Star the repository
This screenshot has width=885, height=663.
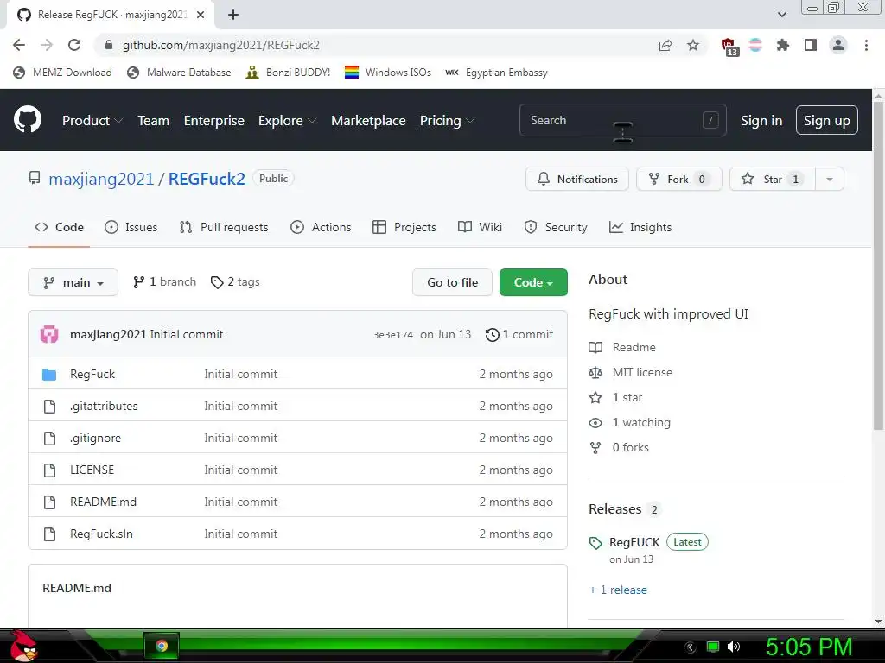tap(772, 180)
